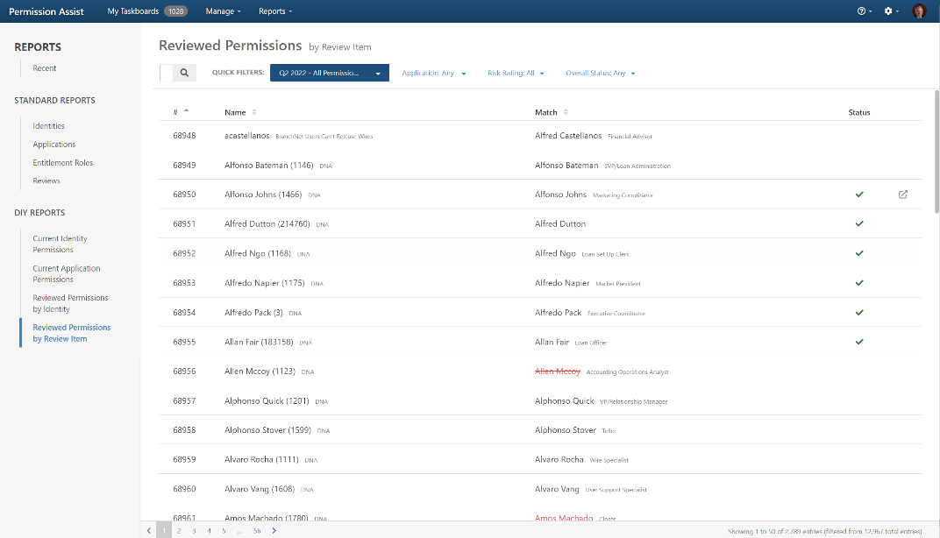Sort the table by Name column
Screen dimensions: 940x538
[236, 112]
